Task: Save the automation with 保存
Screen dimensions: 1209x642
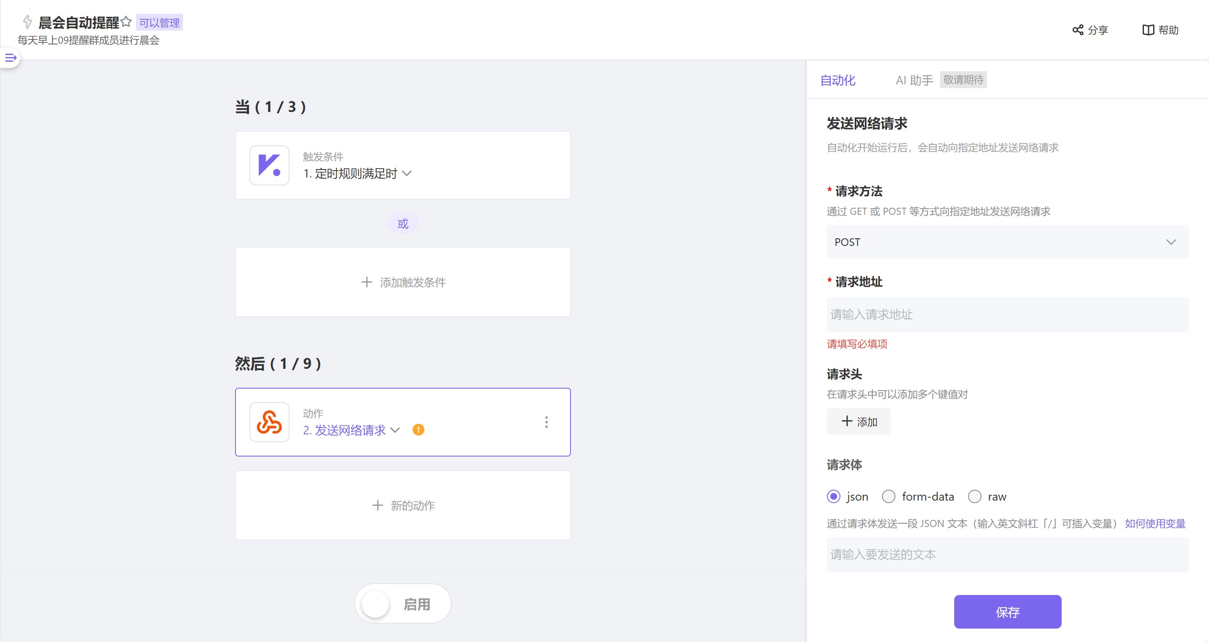Action: (1007, 611)
